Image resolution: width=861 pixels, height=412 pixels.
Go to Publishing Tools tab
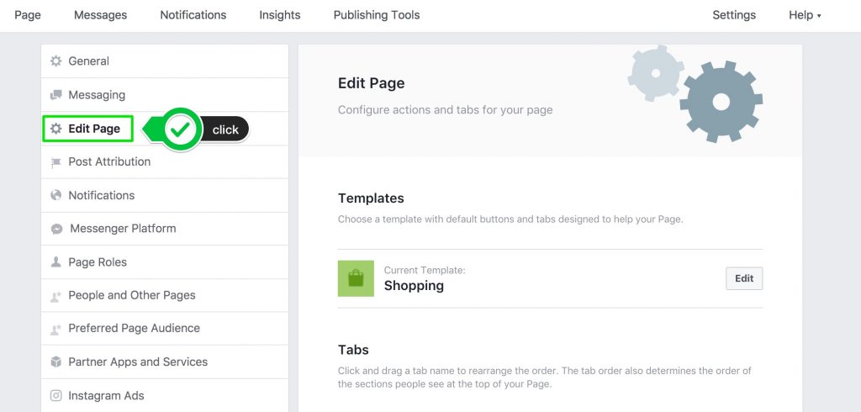[377, 15]
